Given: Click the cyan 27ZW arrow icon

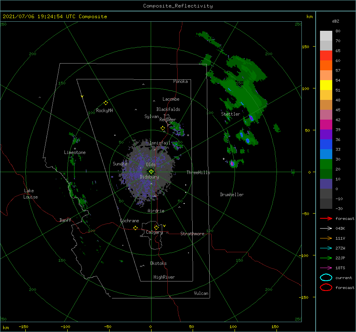Looking at the screenshot, I should 326,248.
